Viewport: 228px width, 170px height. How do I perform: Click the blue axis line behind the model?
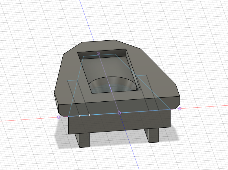click(87, 20)
